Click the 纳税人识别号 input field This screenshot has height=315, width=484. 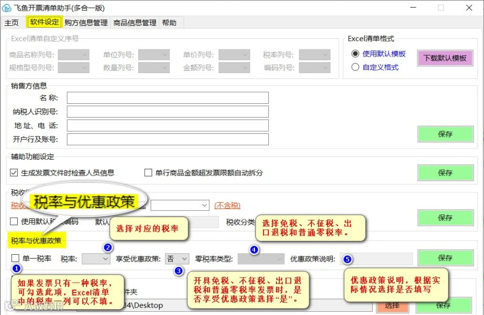tap(168, 112)
